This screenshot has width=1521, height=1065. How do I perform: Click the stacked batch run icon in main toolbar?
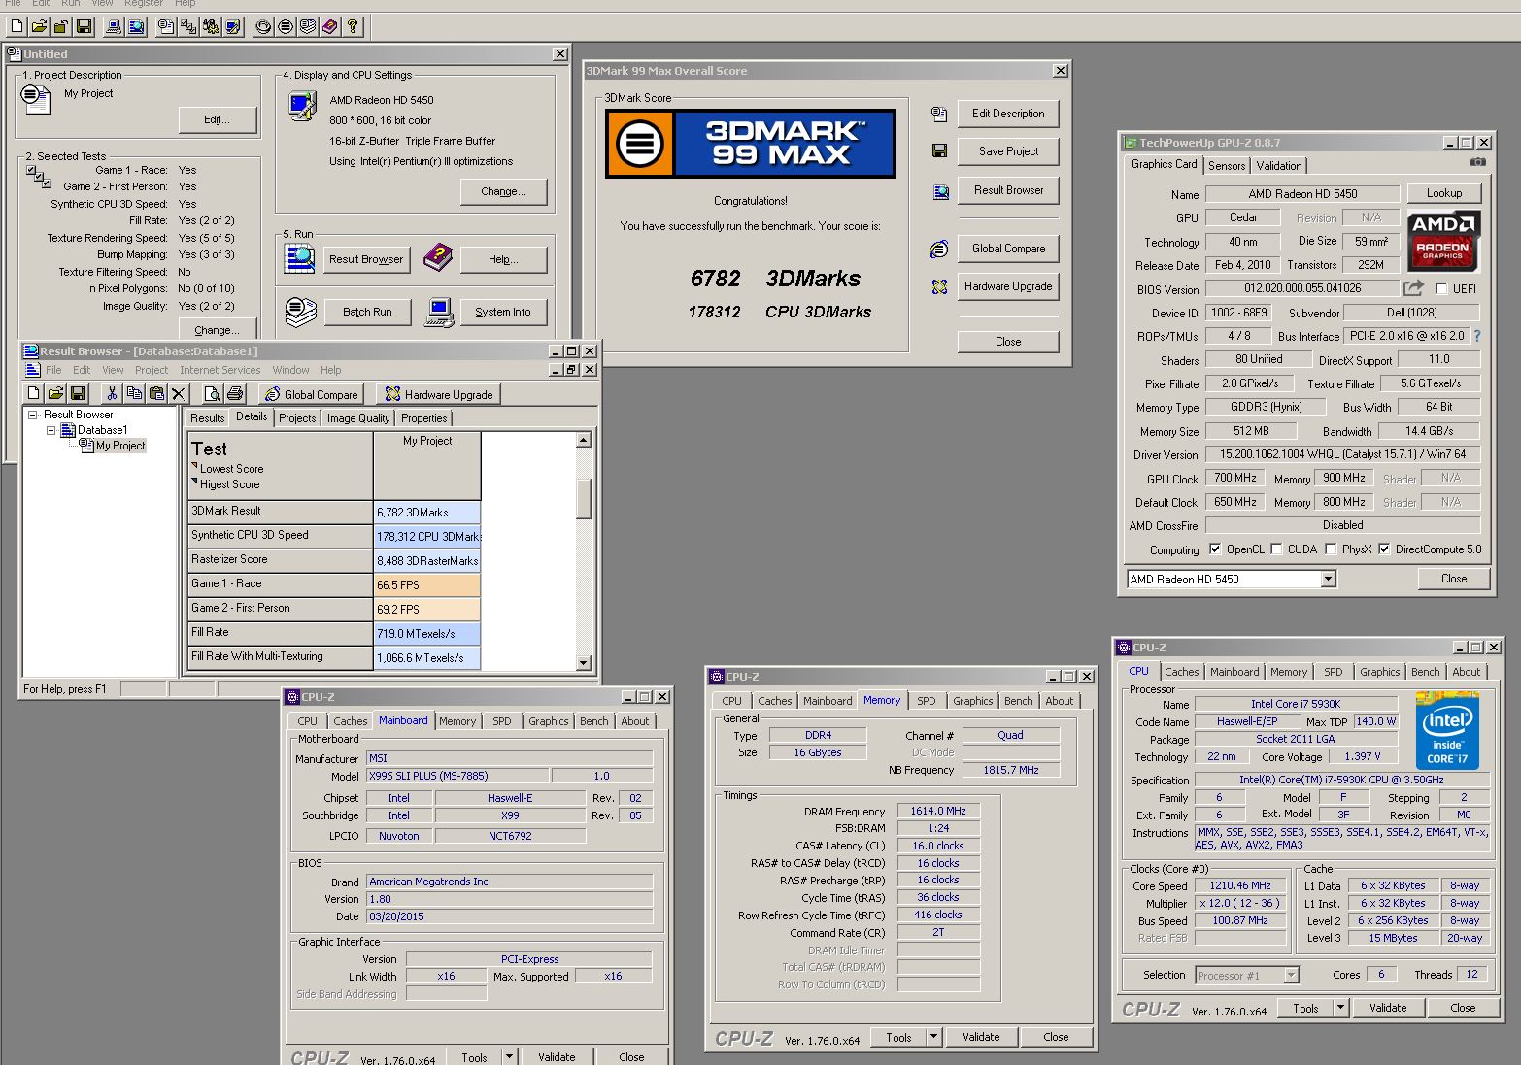point(308,26)
